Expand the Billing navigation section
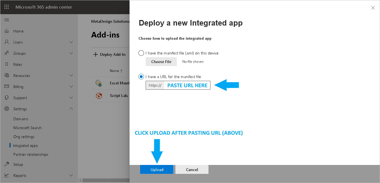 (x=71, y=87)
